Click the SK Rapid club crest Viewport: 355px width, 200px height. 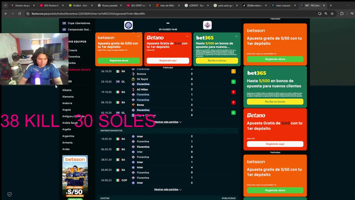[133, 79]
